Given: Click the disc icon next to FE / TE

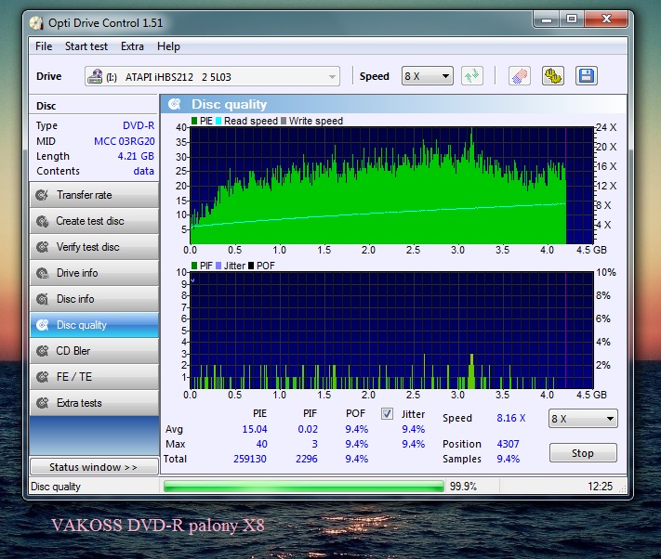Looking at the screenshot, I should (x=42, y=377).
